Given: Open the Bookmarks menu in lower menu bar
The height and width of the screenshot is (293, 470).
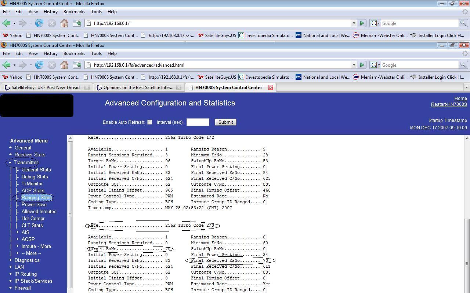Looking at the screenshot, I should tap(74, 53).
